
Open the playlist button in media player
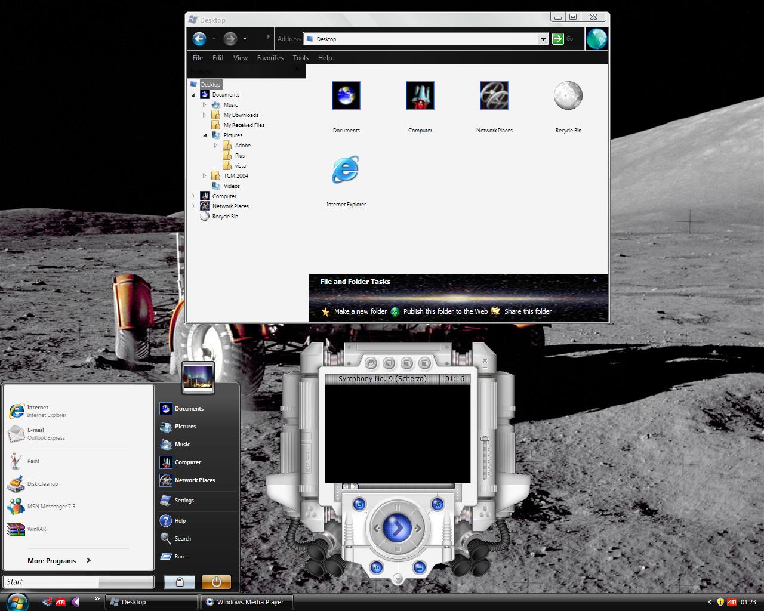click(x=420, y=567)
